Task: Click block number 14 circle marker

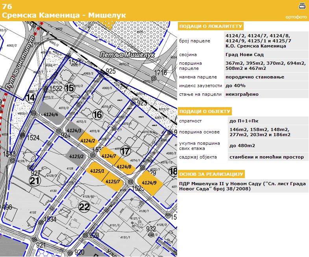Action: (x=31, y=97)
